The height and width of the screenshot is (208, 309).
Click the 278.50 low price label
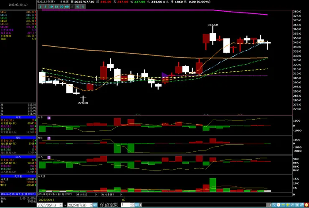83,103
